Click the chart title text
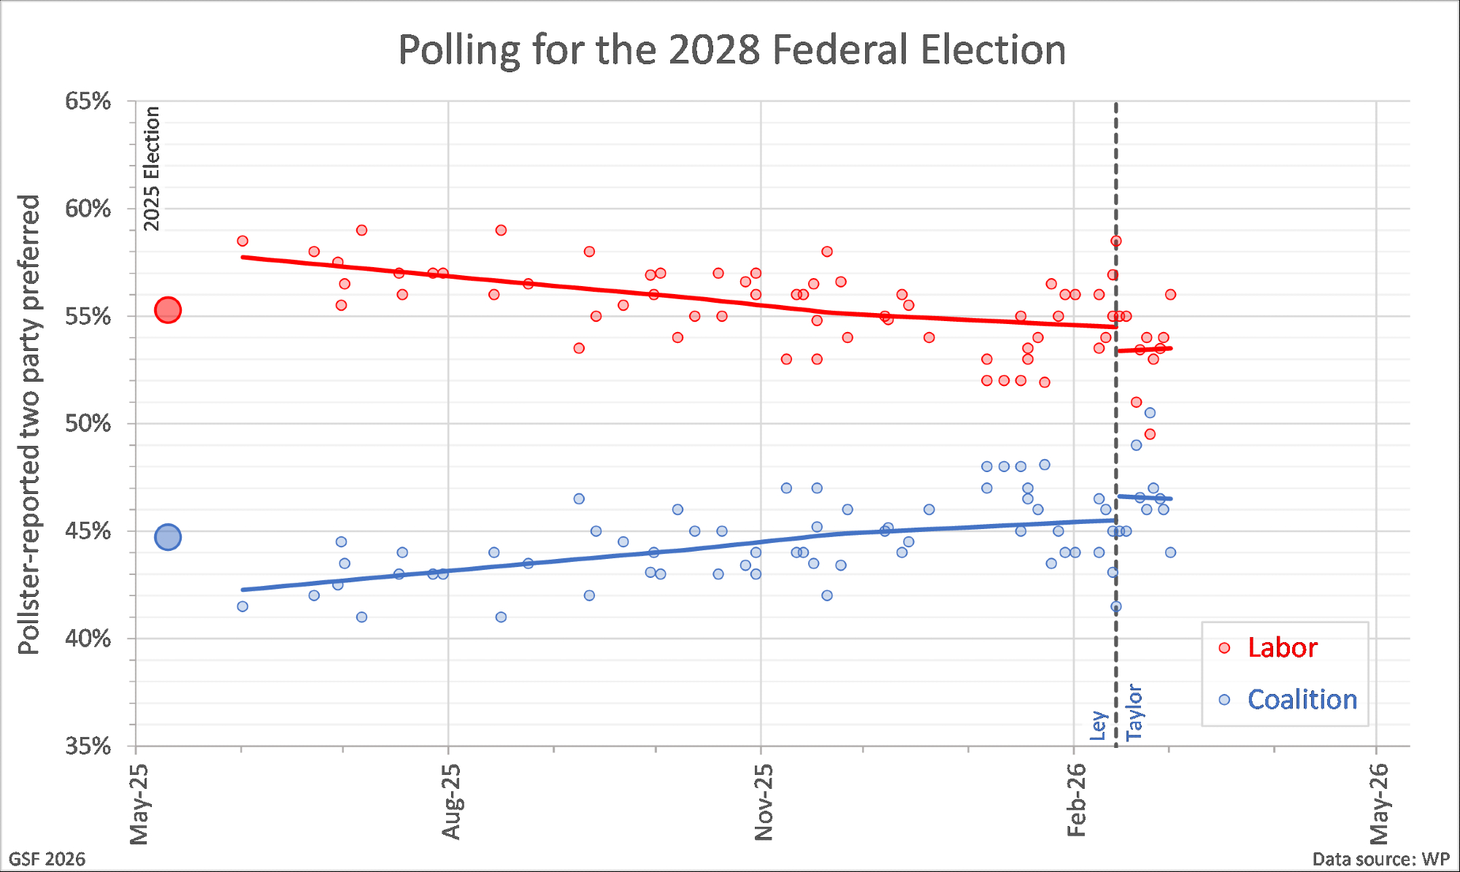This screenshot has width=1460, height=872. coord(731,50)
